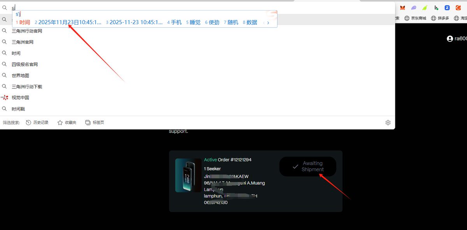Viewport: 467px width, 230px height.
Task: Click the Awaiting Shipment status button
Action: pos(308,167)
